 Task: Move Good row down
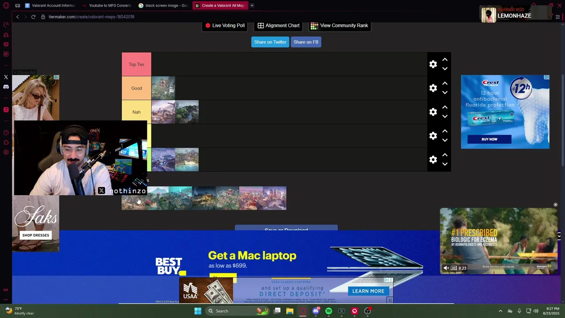[x=445, y=93]
